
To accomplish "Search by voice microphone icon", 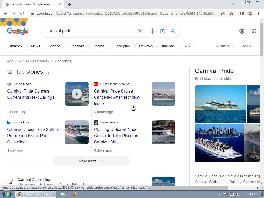I will [152, 31].
